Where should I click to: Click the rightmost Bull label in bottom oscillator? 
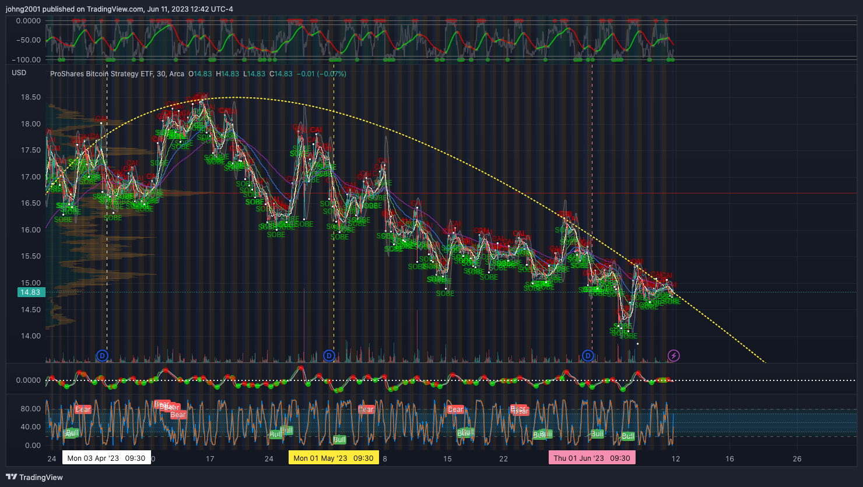click(x=628, y=436)
